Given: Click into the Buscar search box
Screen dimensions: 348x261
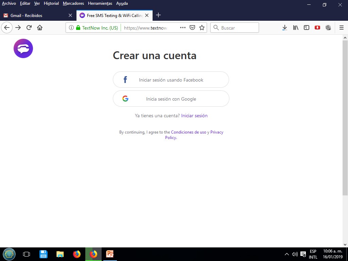Looking at the screenshot, I should (x=235, y=28).
